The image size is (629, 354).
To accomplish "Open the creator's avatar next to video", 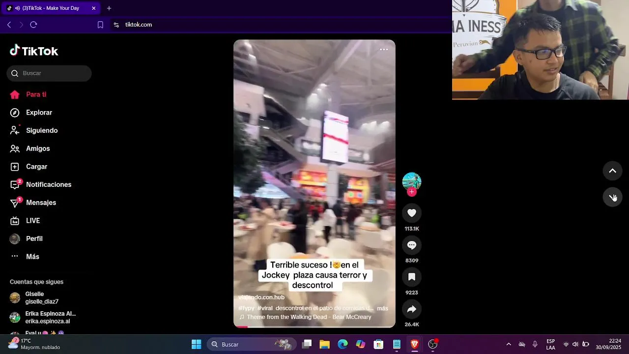I will click(x=412, y=181).
